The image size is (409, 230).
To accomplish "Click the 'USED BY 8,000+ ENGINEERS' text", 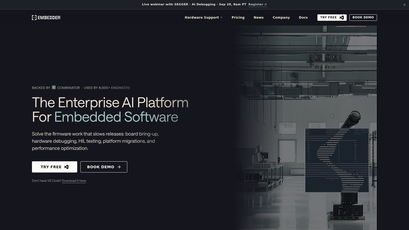I will tap(107, 88).
